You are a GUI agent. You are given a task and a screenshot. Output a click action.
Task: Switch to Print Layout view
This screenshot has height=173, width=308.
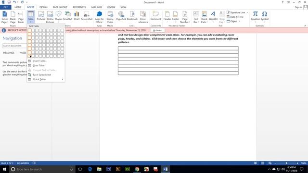click(x=263, y=163)
